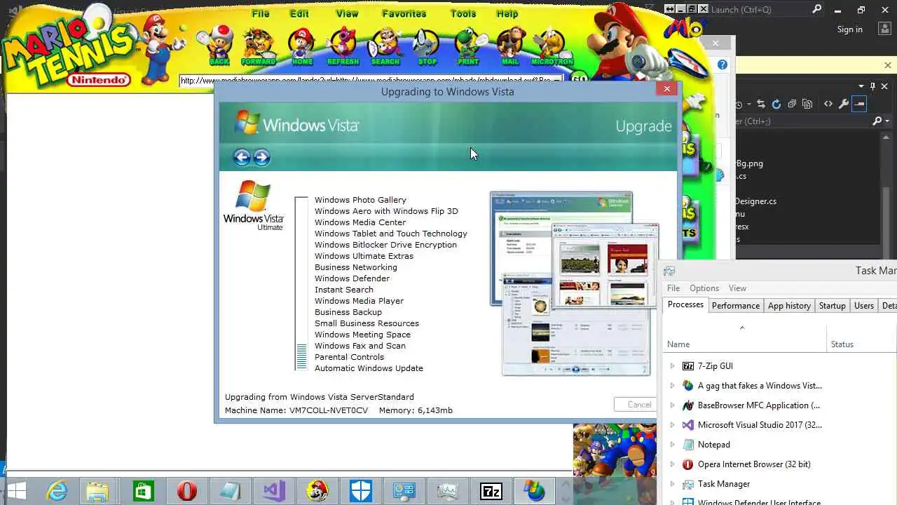Image resolution: width=897 pixels, height=505 pixels.
Task: Open the File menu in Mario browser
Action: (x=261, y=13)
